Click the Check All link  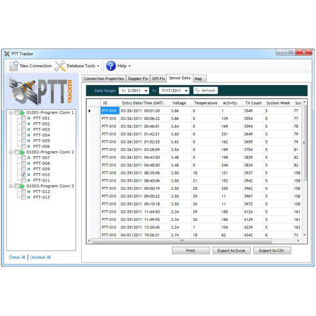[17, 257]
